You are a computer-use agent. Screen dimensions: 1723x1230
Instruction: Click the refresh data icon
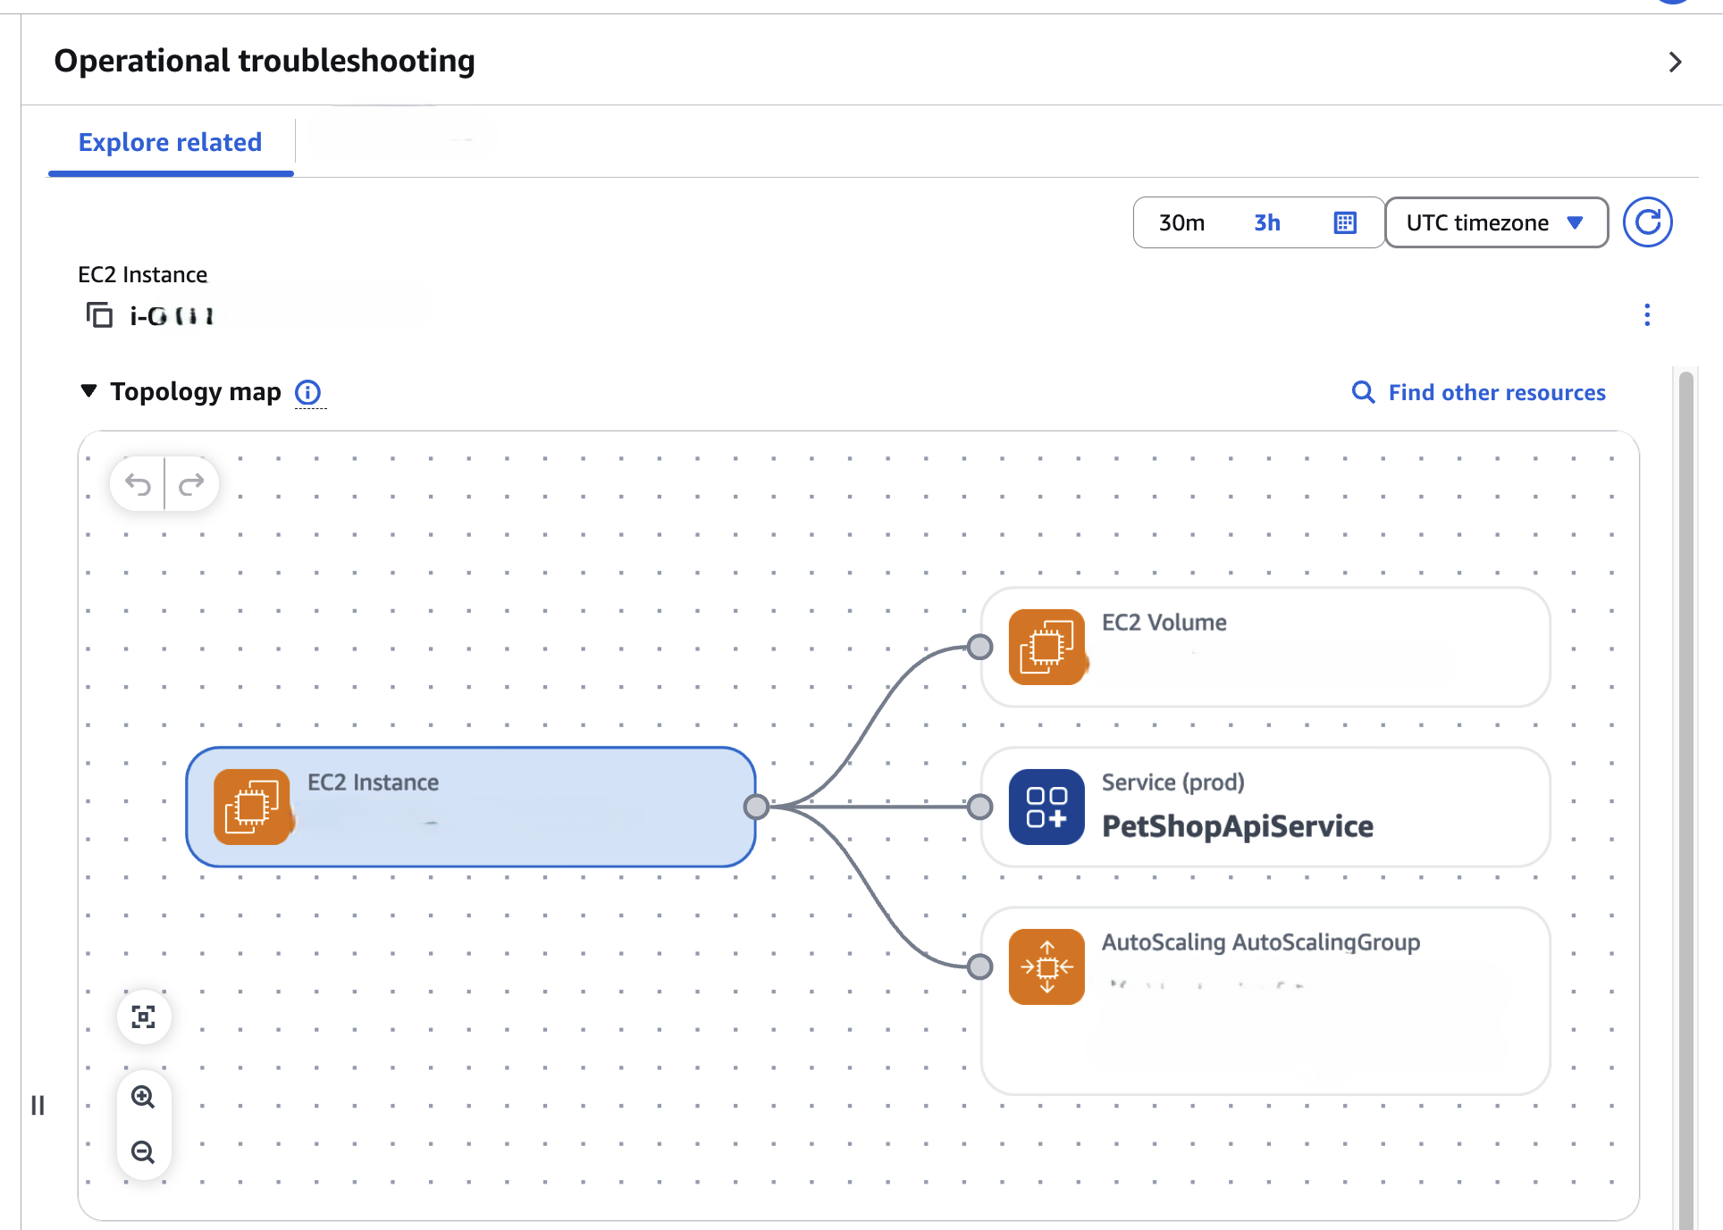(1647, 222)
